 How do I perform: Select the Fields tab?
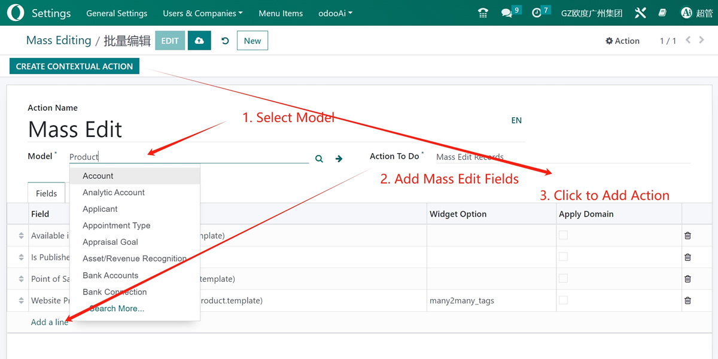click(x=46, y=193)
